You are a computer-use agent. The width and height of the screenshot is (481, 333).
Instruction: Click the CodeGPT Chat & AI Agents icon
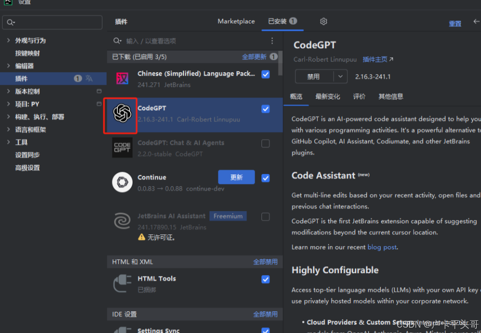122,147
